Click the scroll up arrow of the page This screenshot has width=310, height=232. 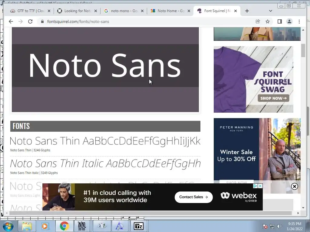303,30
